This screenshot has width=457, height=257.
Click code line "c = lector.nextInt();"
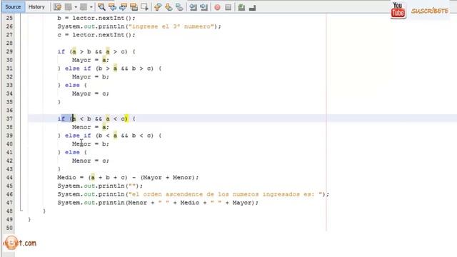[x=96, y=35]
